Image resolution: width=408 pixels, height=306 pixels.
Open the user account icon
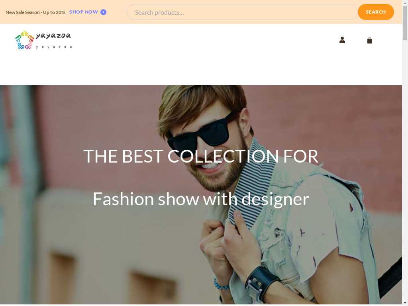342,40
